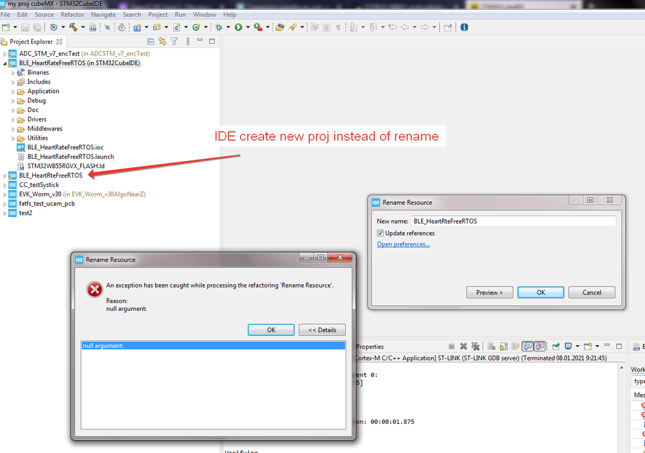This screenshot has width=645, height=453.
Task: Collapse All in Project Explorer
Action: tap(151, 41)
